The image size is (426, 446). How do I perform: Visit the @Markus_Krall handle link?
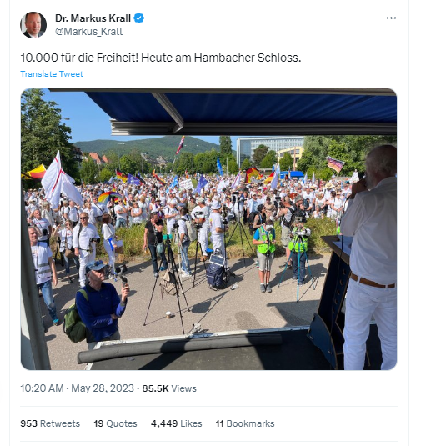[x=88, y=32]
